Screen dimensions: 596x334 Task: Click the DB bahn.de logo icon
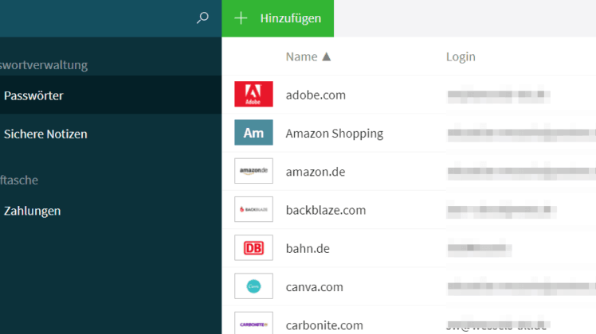[253, 247]
